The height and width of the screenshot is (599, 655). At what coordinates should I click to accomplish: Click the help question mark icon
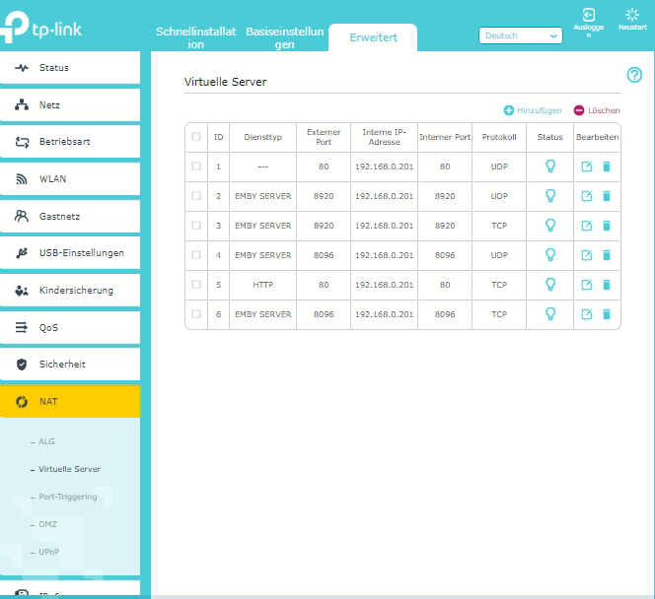(634, 75)
